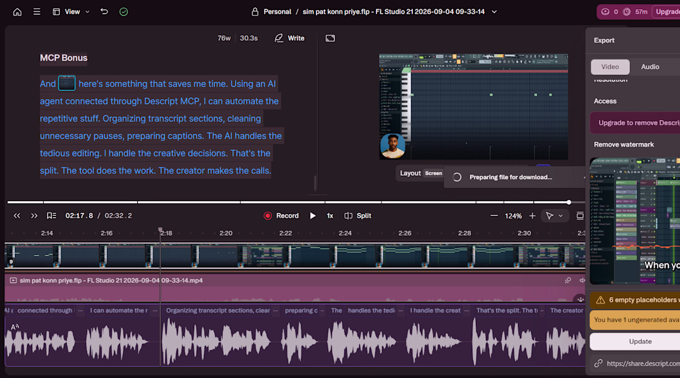Click the video clip type icon on the track
The image size is (680, 378).
[x=14, y=280]
